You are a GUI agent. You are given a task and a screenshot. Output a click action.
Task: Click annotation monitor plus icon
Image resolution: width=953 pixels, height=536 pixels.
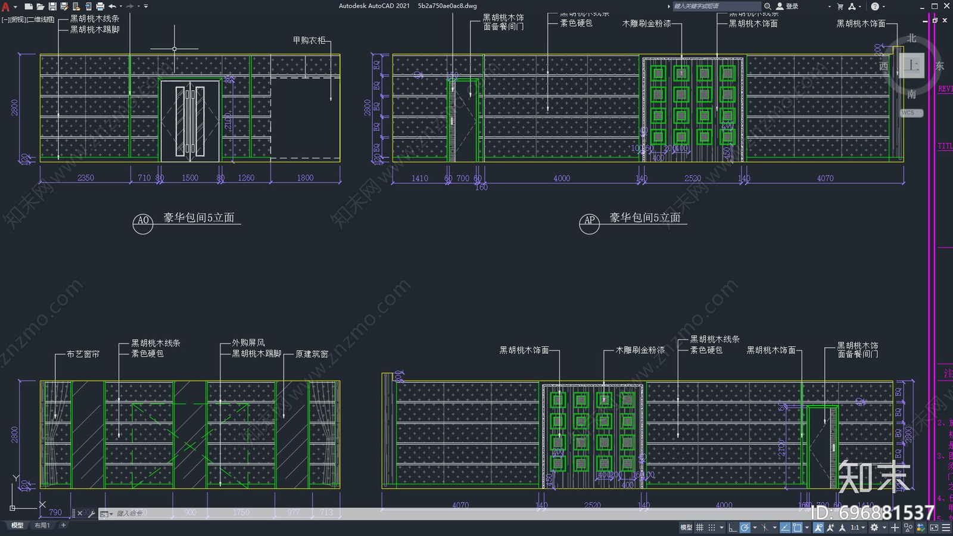tap(895, 528)
